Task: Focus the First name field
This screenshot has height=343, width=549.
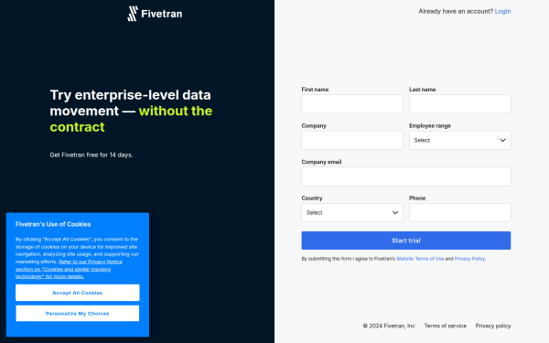Action: pyautogui.click(x=352, y=104)
